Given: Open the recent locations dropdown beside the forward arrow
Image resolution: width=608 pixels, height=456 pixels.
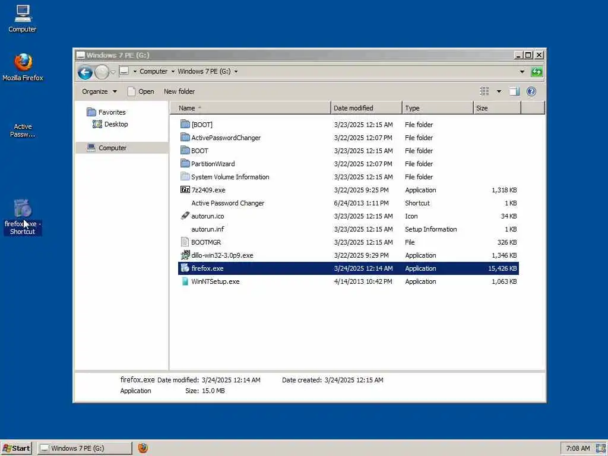Looking at the screenshot, I should [x=113, y=72].
